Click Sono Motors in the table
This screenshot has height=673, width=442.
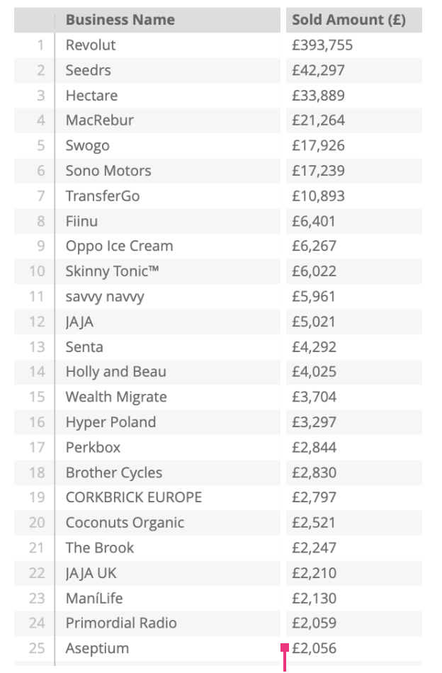coord(108,171)
